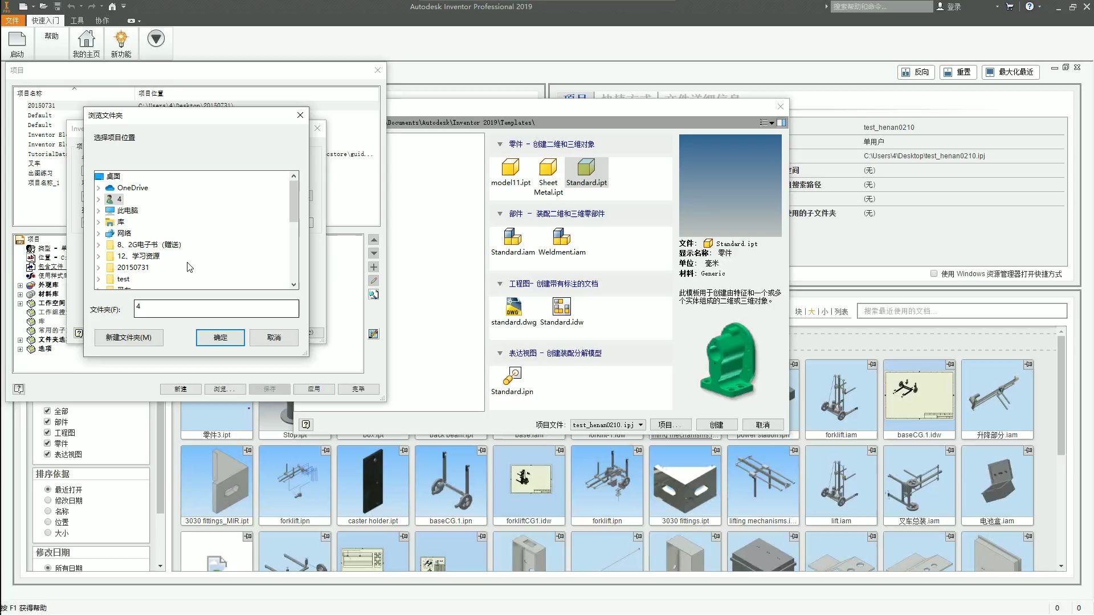Select the Standard.idw drawing template
The image size is (1094, 615).
tap(562, 312)
